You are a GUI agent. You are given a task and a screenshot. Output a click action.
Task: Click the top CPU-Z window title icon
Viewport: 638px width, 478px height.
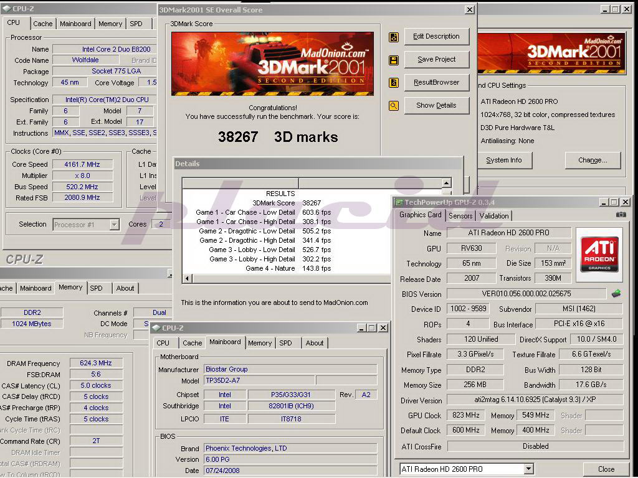click(6, 9)
